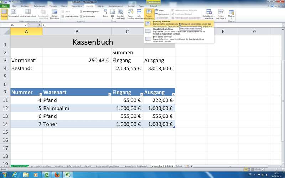Open the Nummer column filter dropdown
Image resolution: width=285 pixels, height=178 pixels.
click(x=41, y=94)
